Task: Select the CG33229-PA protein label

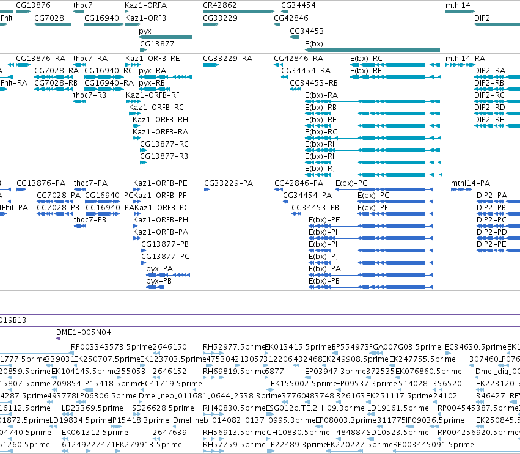Action: (229, 183)
